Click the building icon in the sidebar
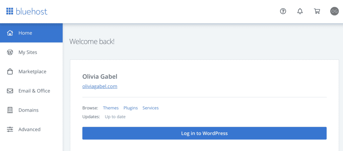The height and width of the screenshot is (151, 343). 10,110
